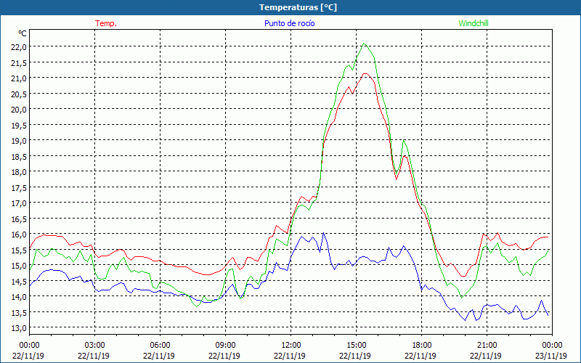Viewport: 581px width, 363px height.
Task: Click the 20,5 y-axis value
Action: 19,94
